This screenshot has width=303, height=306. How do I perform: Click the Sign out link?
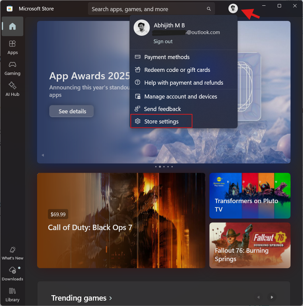click(x=163, y=41)
